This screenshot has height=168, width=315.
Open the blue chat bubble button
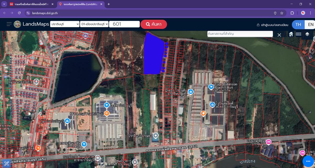(308, 161)
